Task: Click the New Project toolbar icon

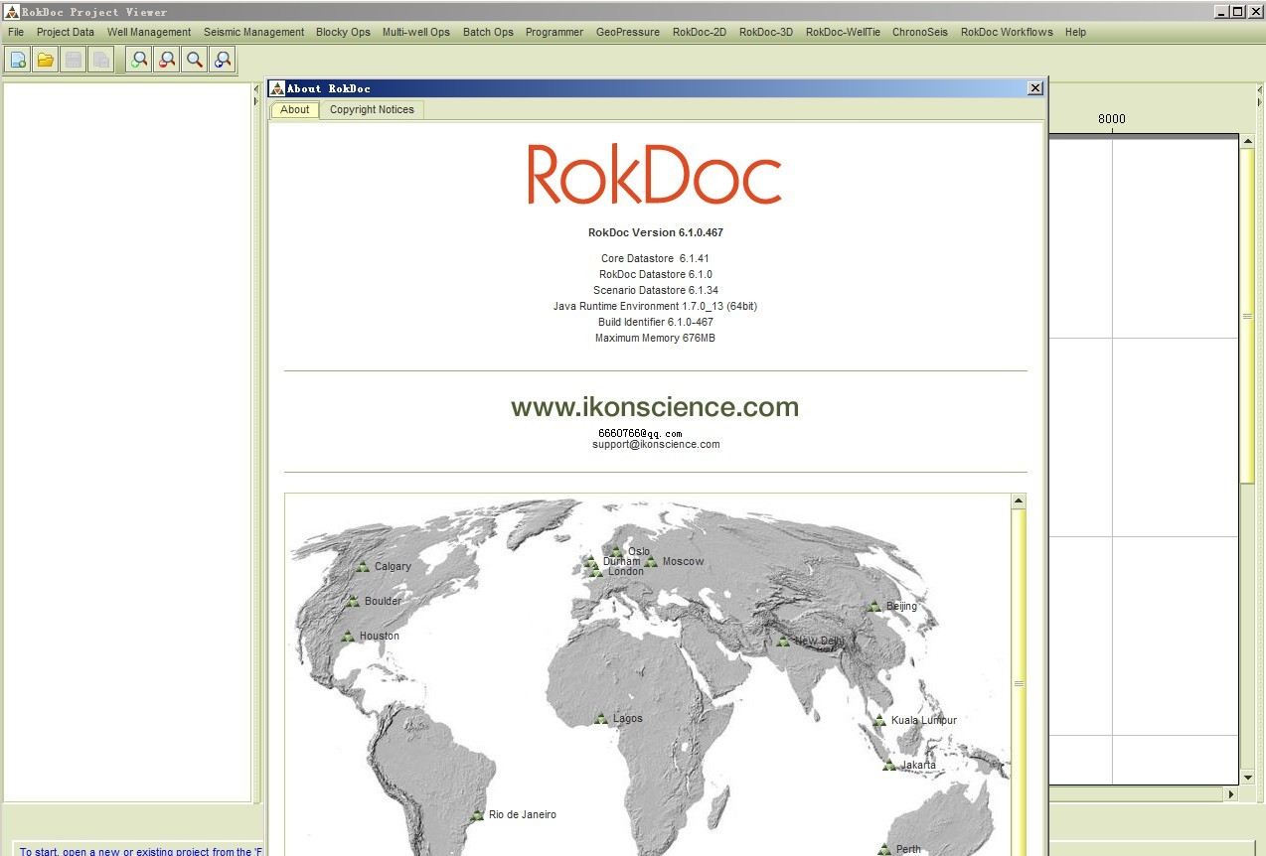Action: coord(18,60)
